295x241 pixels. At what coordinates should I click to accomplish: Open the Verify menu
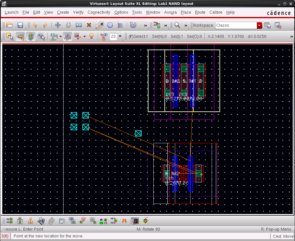coord(78,12)
